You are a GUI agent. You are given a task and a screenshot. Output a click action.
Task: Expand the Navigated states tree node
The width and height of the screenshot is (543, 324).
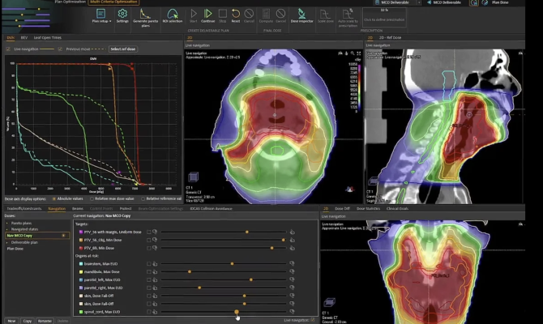[6, 228]
